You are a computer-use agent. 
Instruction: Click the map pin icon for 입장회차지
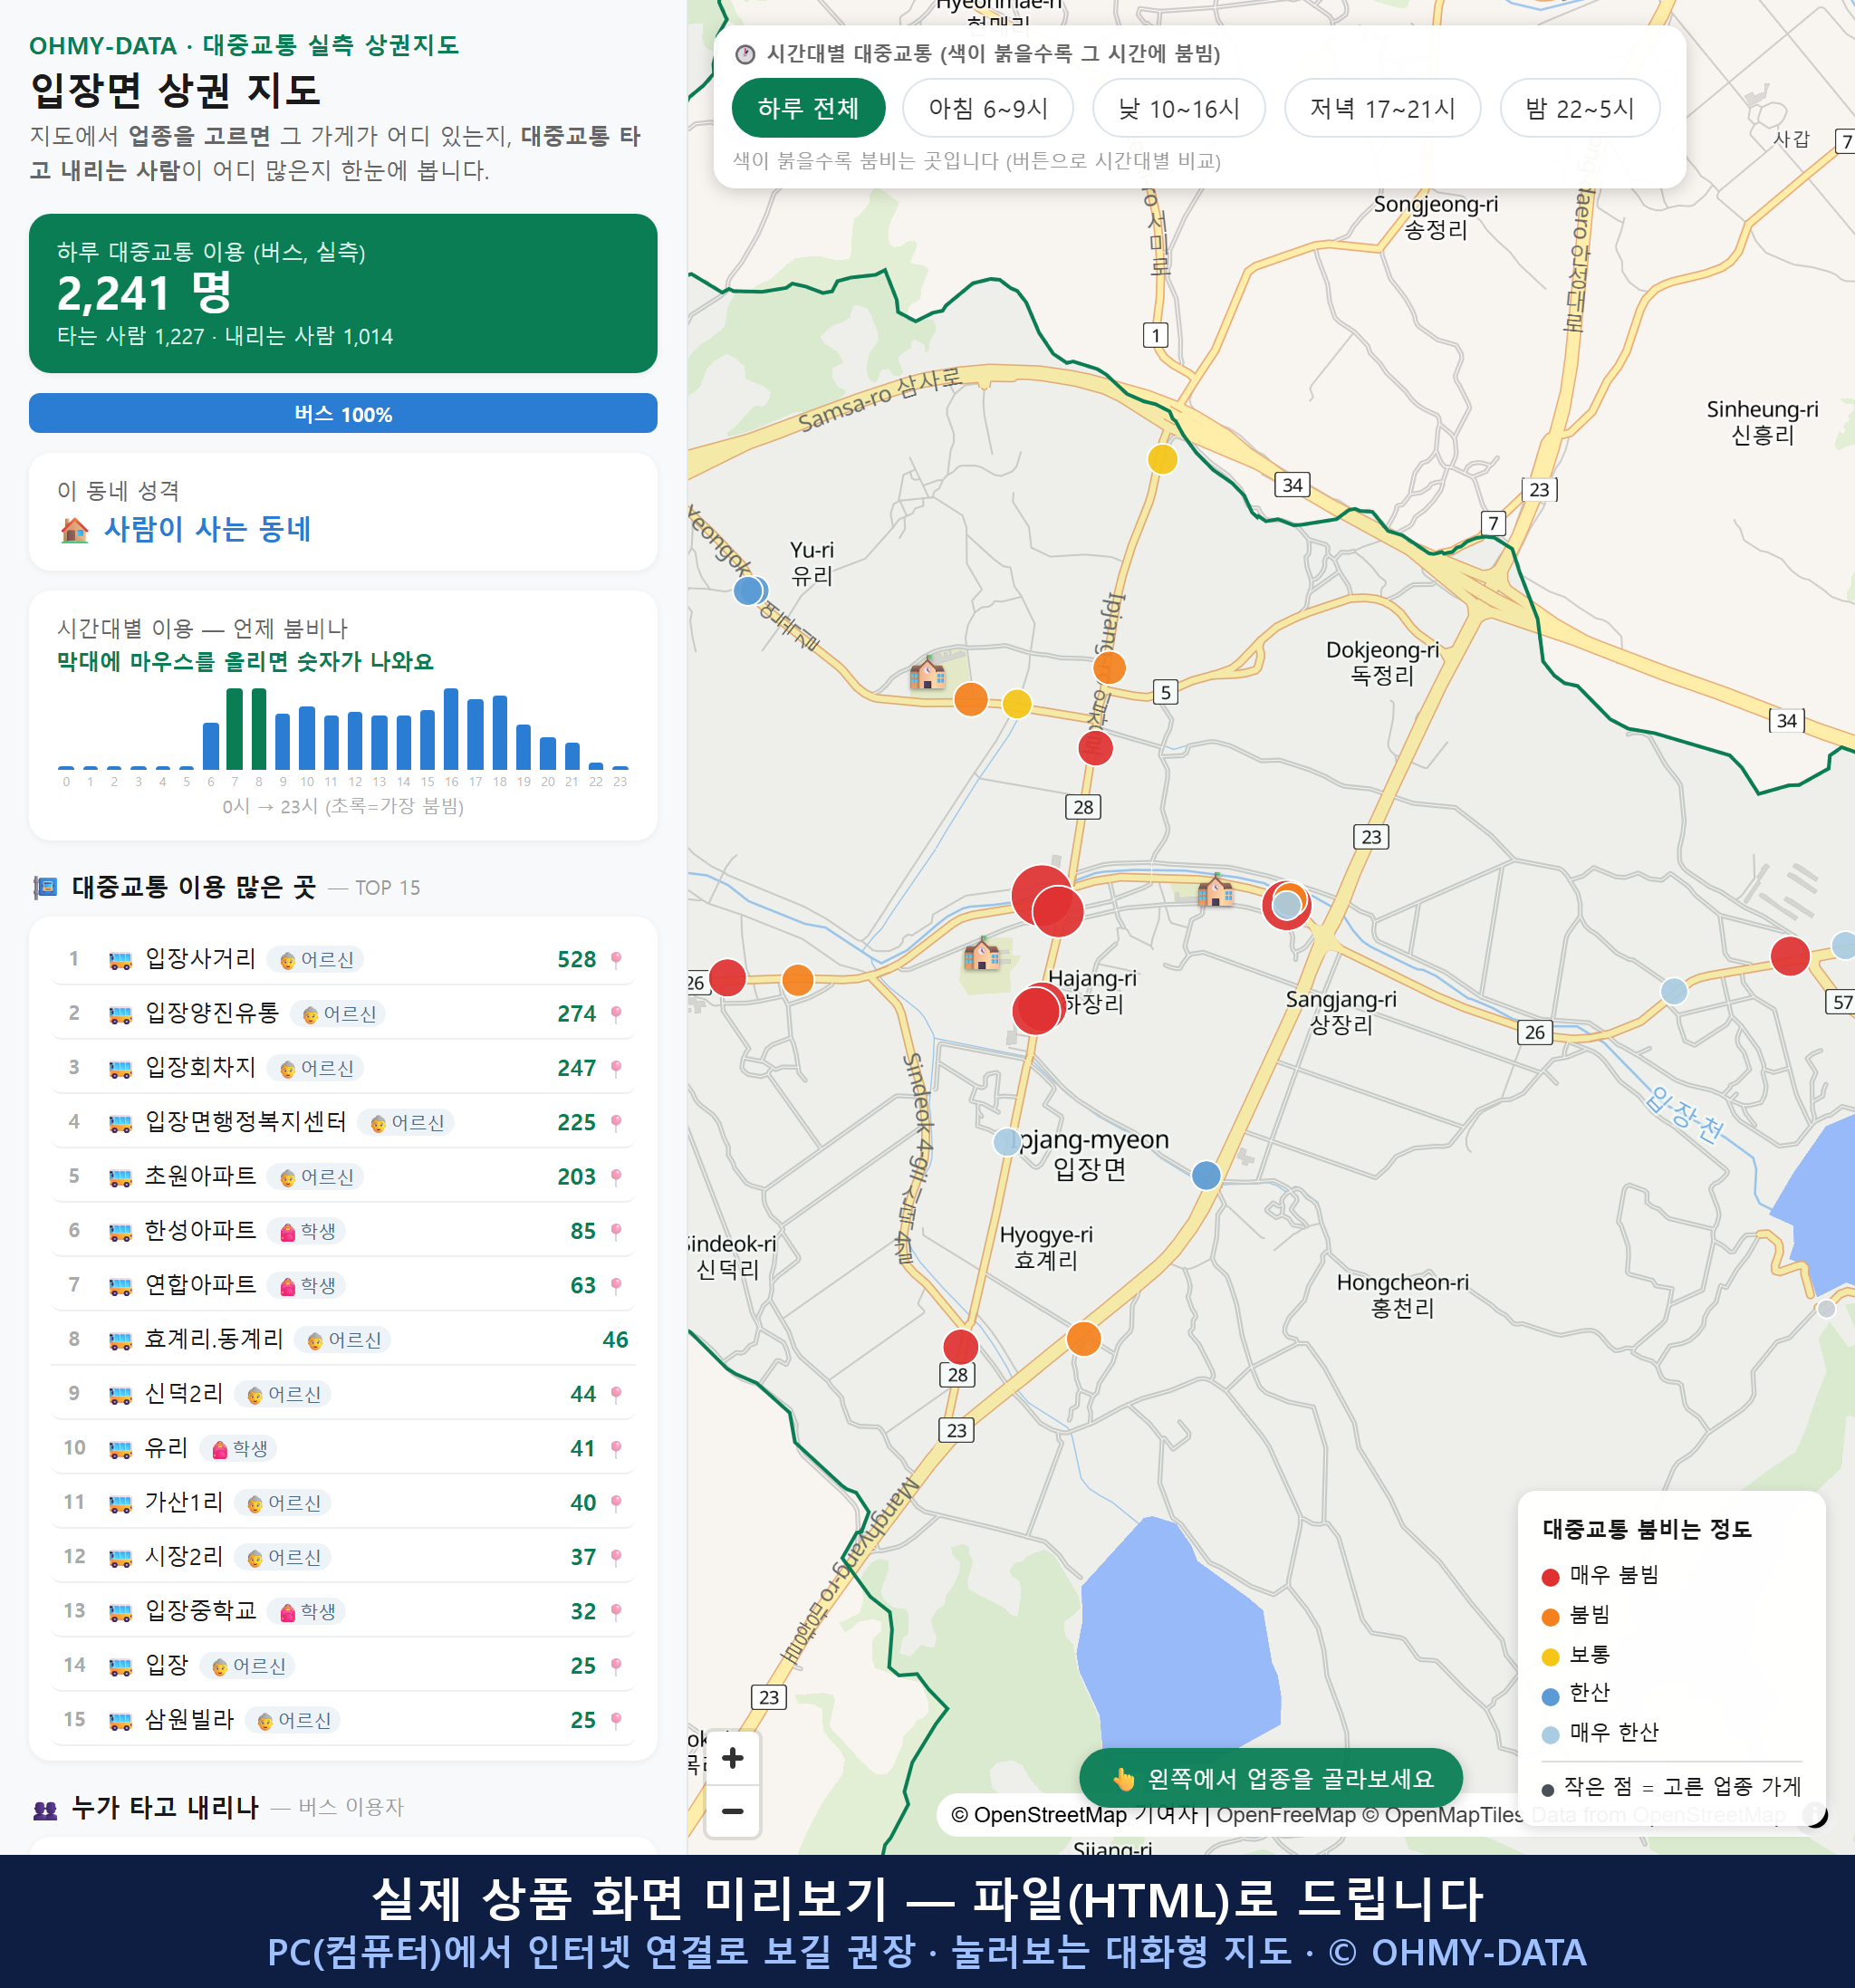[x=616, y=1068]
